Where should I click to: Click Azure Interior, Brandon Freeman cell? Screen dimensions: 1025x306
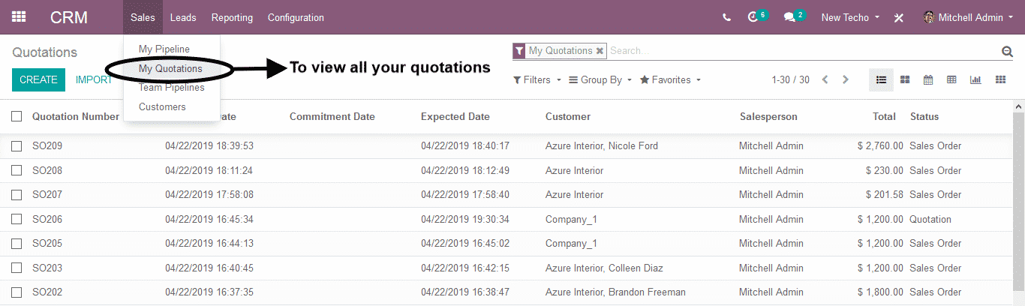[615, 292]
